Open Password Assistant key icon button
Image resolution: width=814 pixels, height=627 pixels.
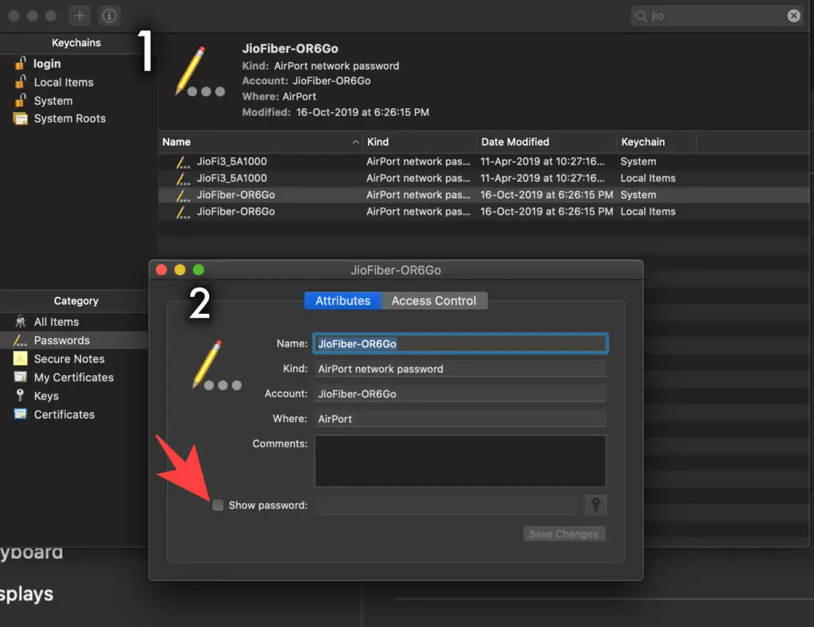pyautogui.click(x=595, y=505)
